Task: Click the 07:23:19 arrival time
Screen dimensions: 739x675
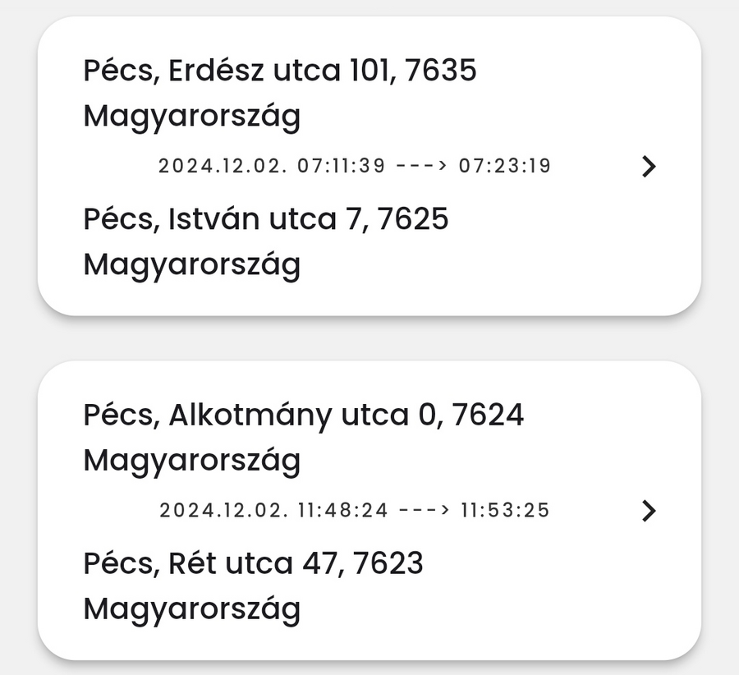Action: coord(504,166)
